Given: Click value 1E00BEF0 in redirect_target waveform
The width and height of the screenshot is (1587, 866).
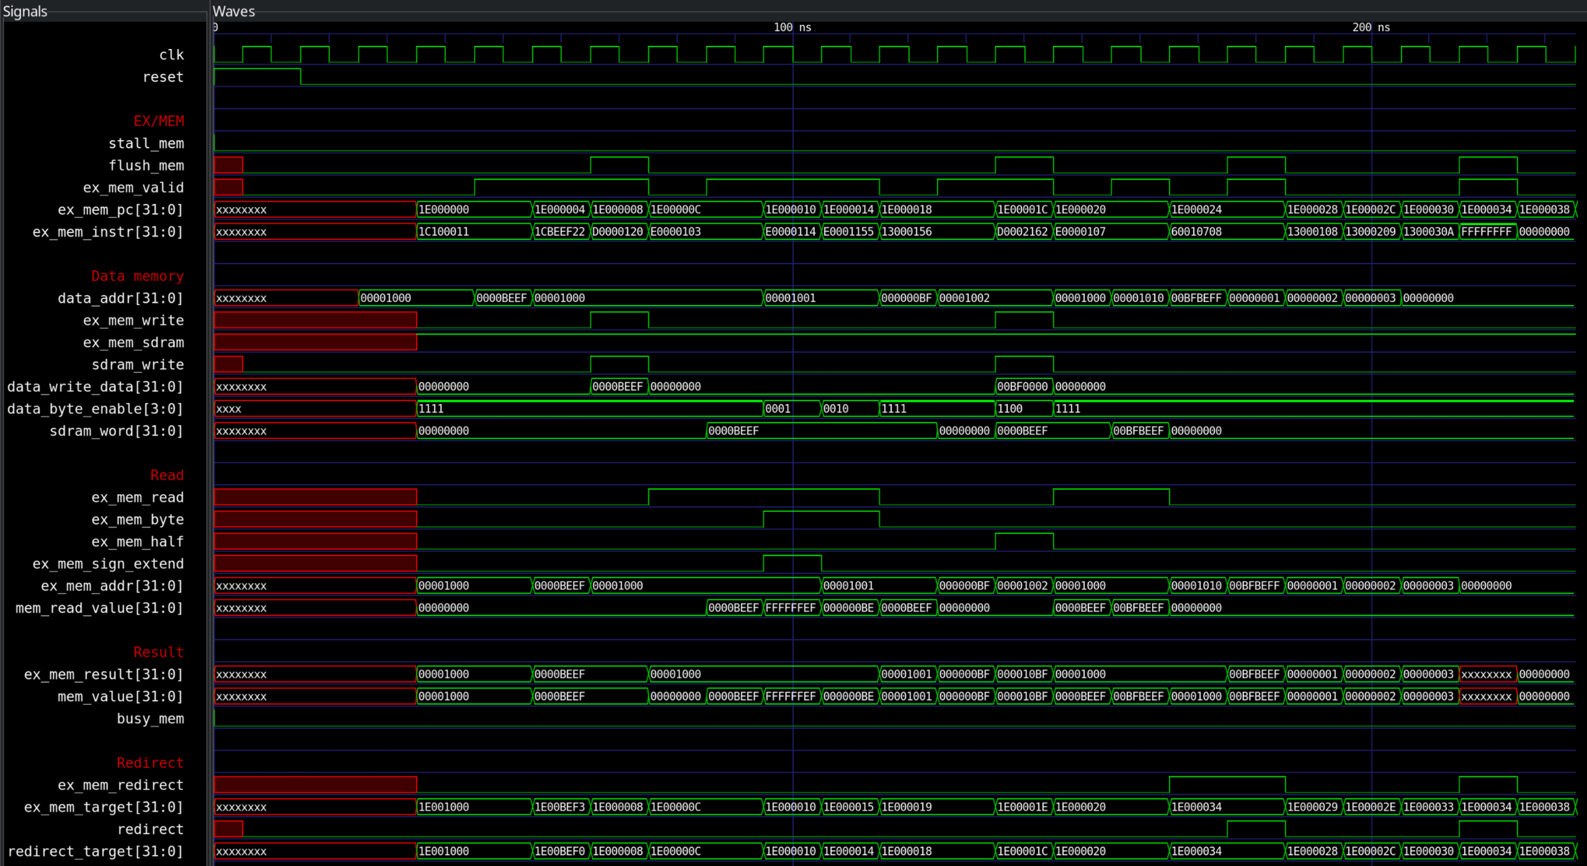Looking at the screenshot, I should pos(560,852).
